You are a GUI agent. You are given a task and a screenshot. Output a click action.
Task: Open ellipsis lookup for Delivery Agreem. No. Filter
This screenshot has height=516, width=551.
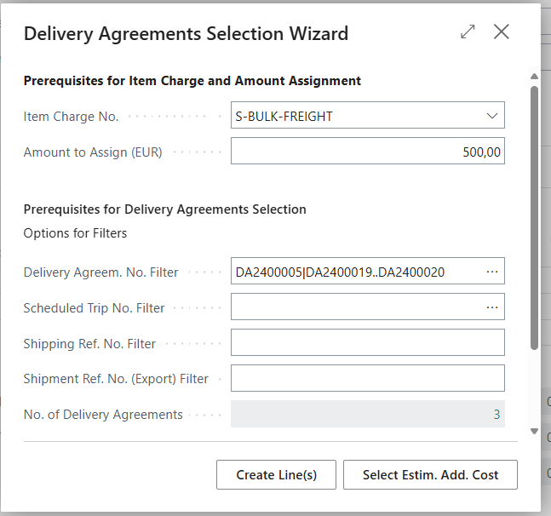(x=491, y=272)
